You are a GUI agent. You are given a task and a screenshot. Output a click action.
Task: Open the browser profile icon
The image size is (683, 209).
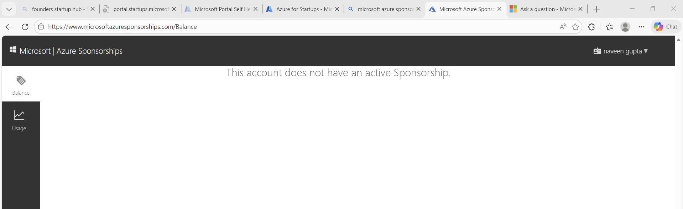coord(625,27)
